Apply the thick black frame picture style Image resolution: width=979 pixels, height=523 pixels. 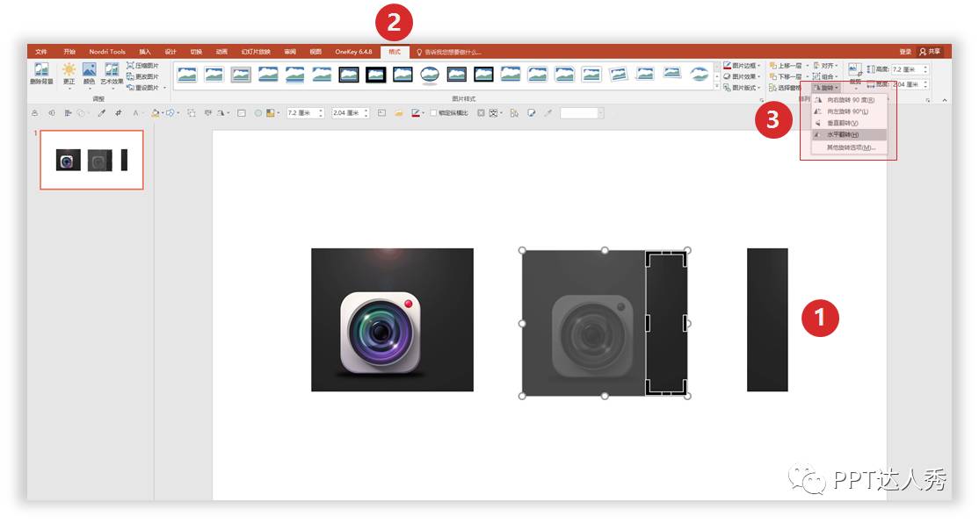click(x=375, y=75)
